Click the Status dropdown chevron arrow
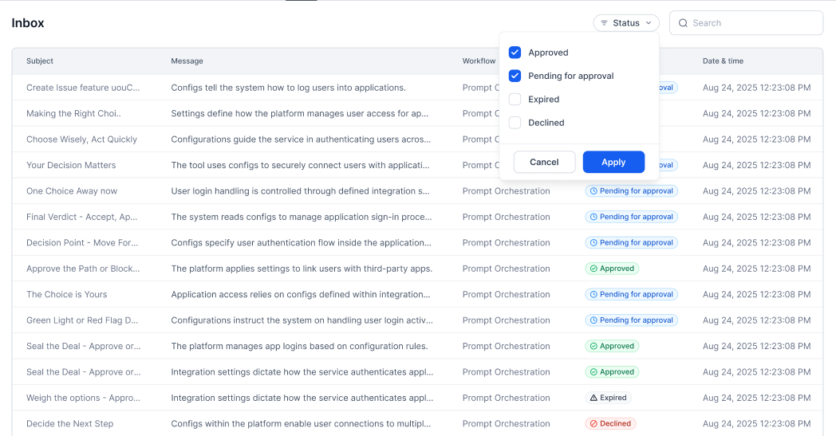836x436 pixels. point(649,23)
